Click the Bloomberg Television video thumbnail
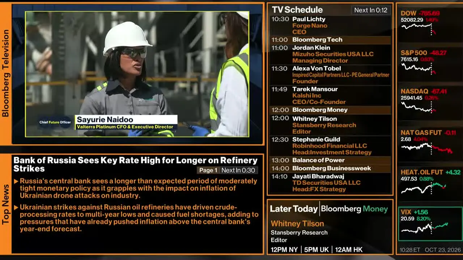Viewport: 463px width, 260px height. pos(137,74)
